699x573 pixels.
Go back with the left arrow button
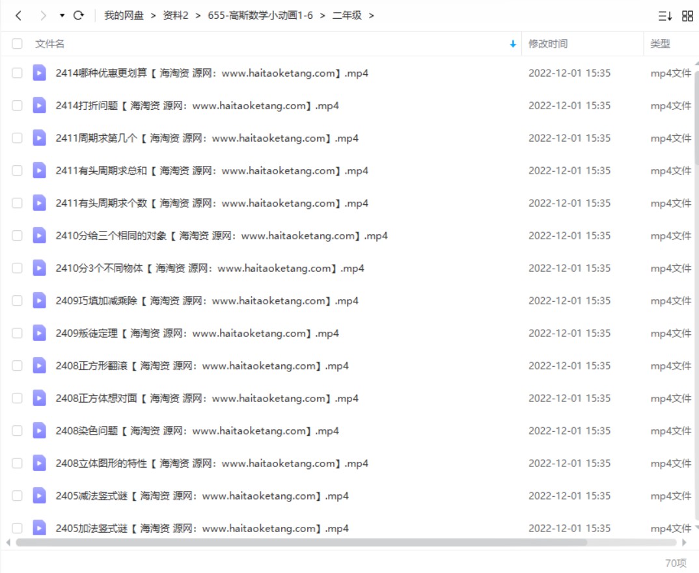[18, 16]
